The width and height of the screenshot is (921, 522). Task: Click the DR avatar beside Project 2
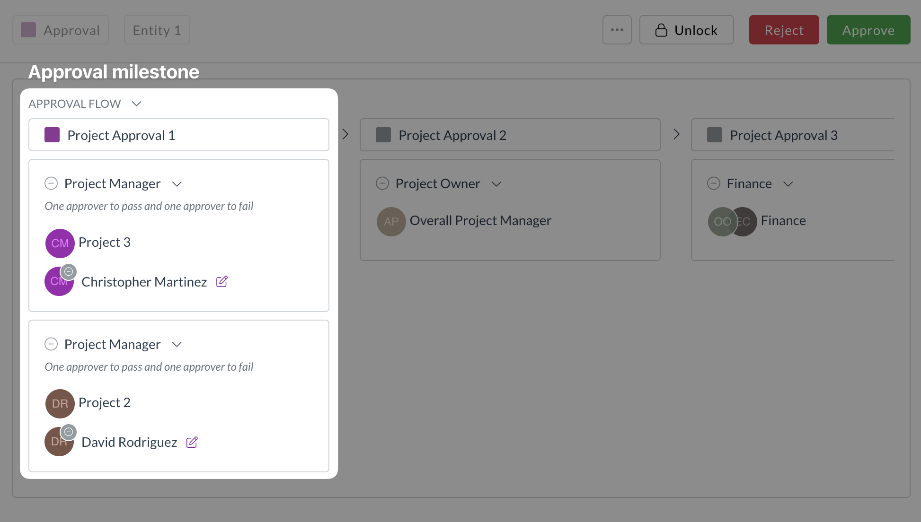pos(60,403)
